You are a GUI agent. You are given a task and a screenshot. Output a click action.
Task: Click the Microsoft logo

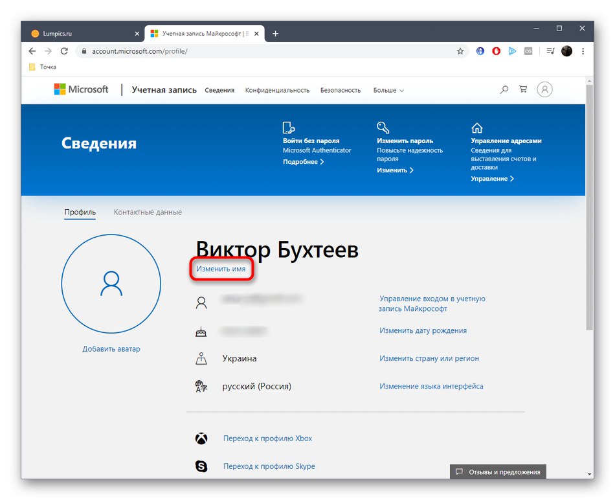81,89
